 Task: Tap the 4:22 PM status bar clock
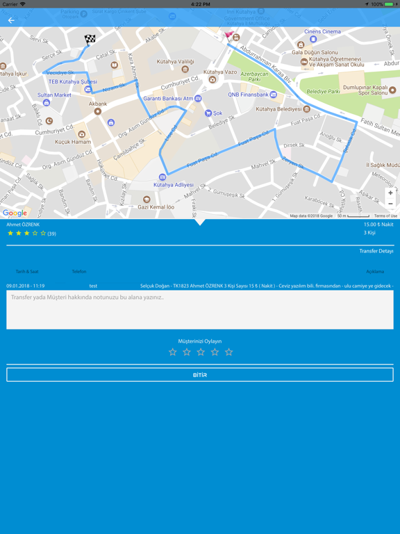(x=200, y=4)
